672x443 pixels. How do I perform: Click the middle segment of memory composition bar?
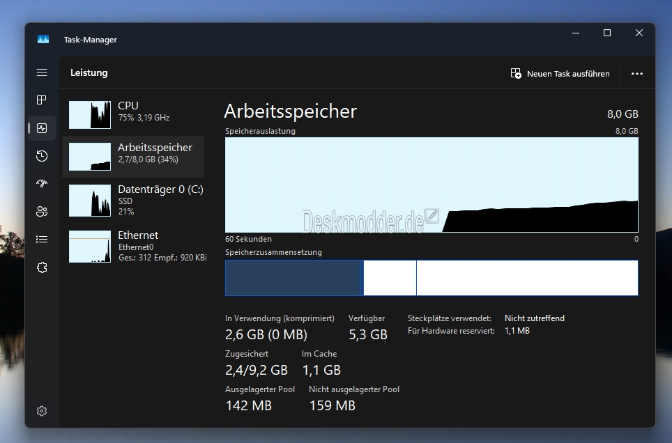click(390, 278)
